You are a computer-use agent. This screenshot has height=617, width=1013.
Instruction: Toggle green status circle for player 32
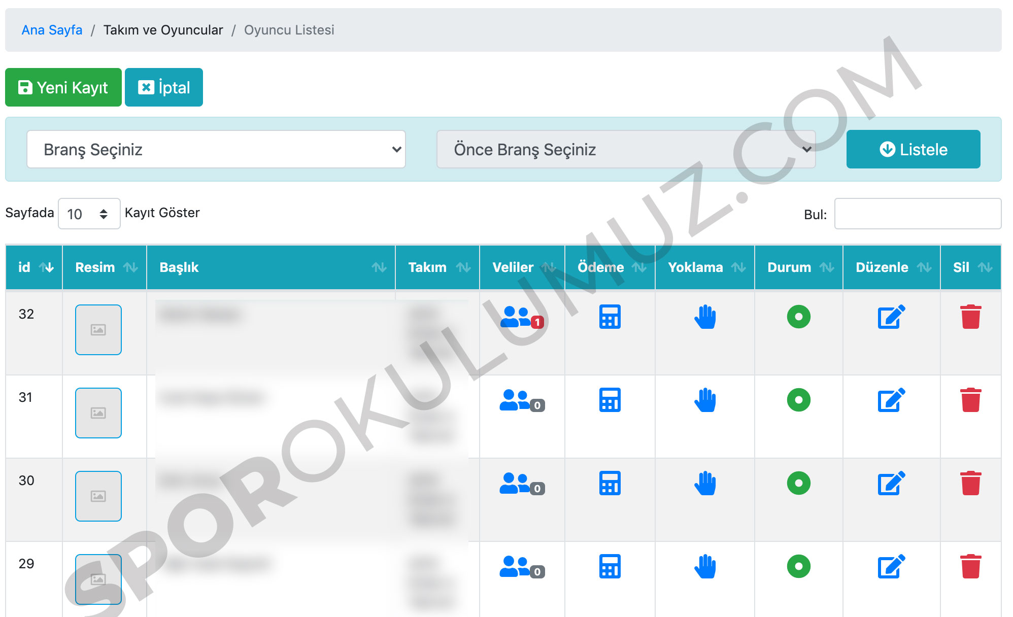click(798, 317)
